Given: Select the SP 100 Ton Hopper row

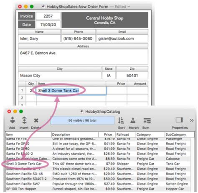Looking at the screenshot, I should [98, 189].
